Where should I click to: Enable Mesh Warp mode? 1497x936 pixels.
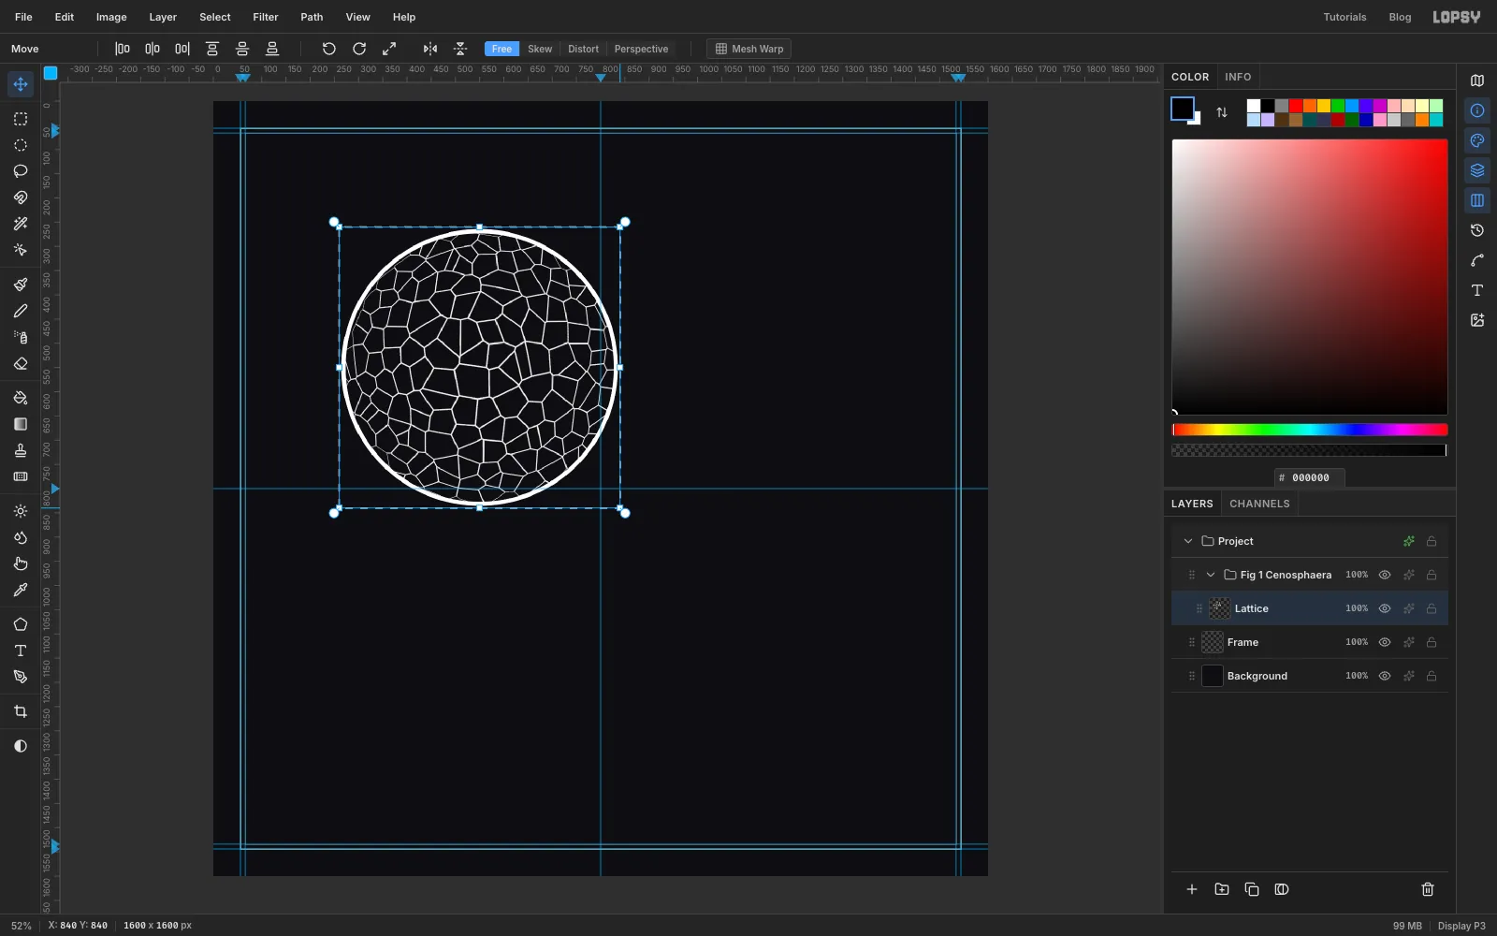749,49
